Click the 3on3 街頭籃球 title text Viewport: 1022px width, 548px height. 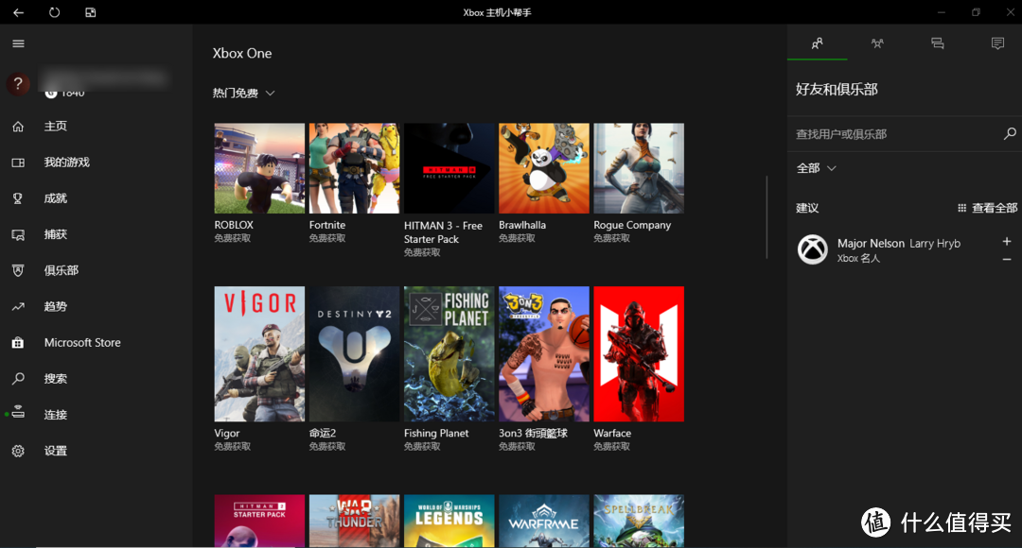(x=533, y=434)
